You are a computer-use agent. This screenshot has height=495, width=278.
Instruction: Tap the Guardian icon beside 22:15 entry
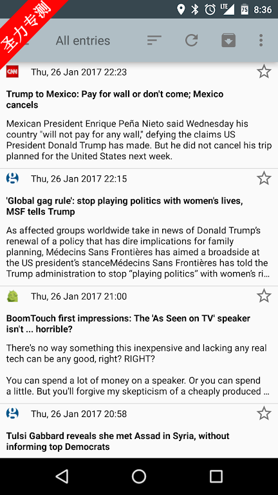12,179
